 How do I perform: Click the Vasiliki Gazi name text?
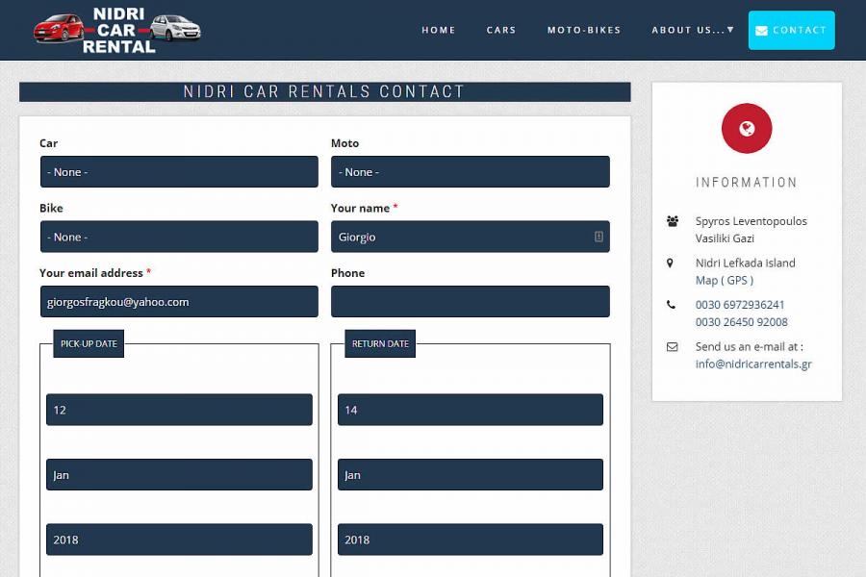[725, 238]
